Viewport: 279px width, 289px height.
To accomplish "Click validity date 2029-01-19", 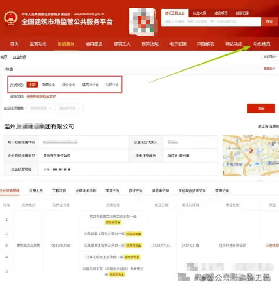I will coord(190,246).
